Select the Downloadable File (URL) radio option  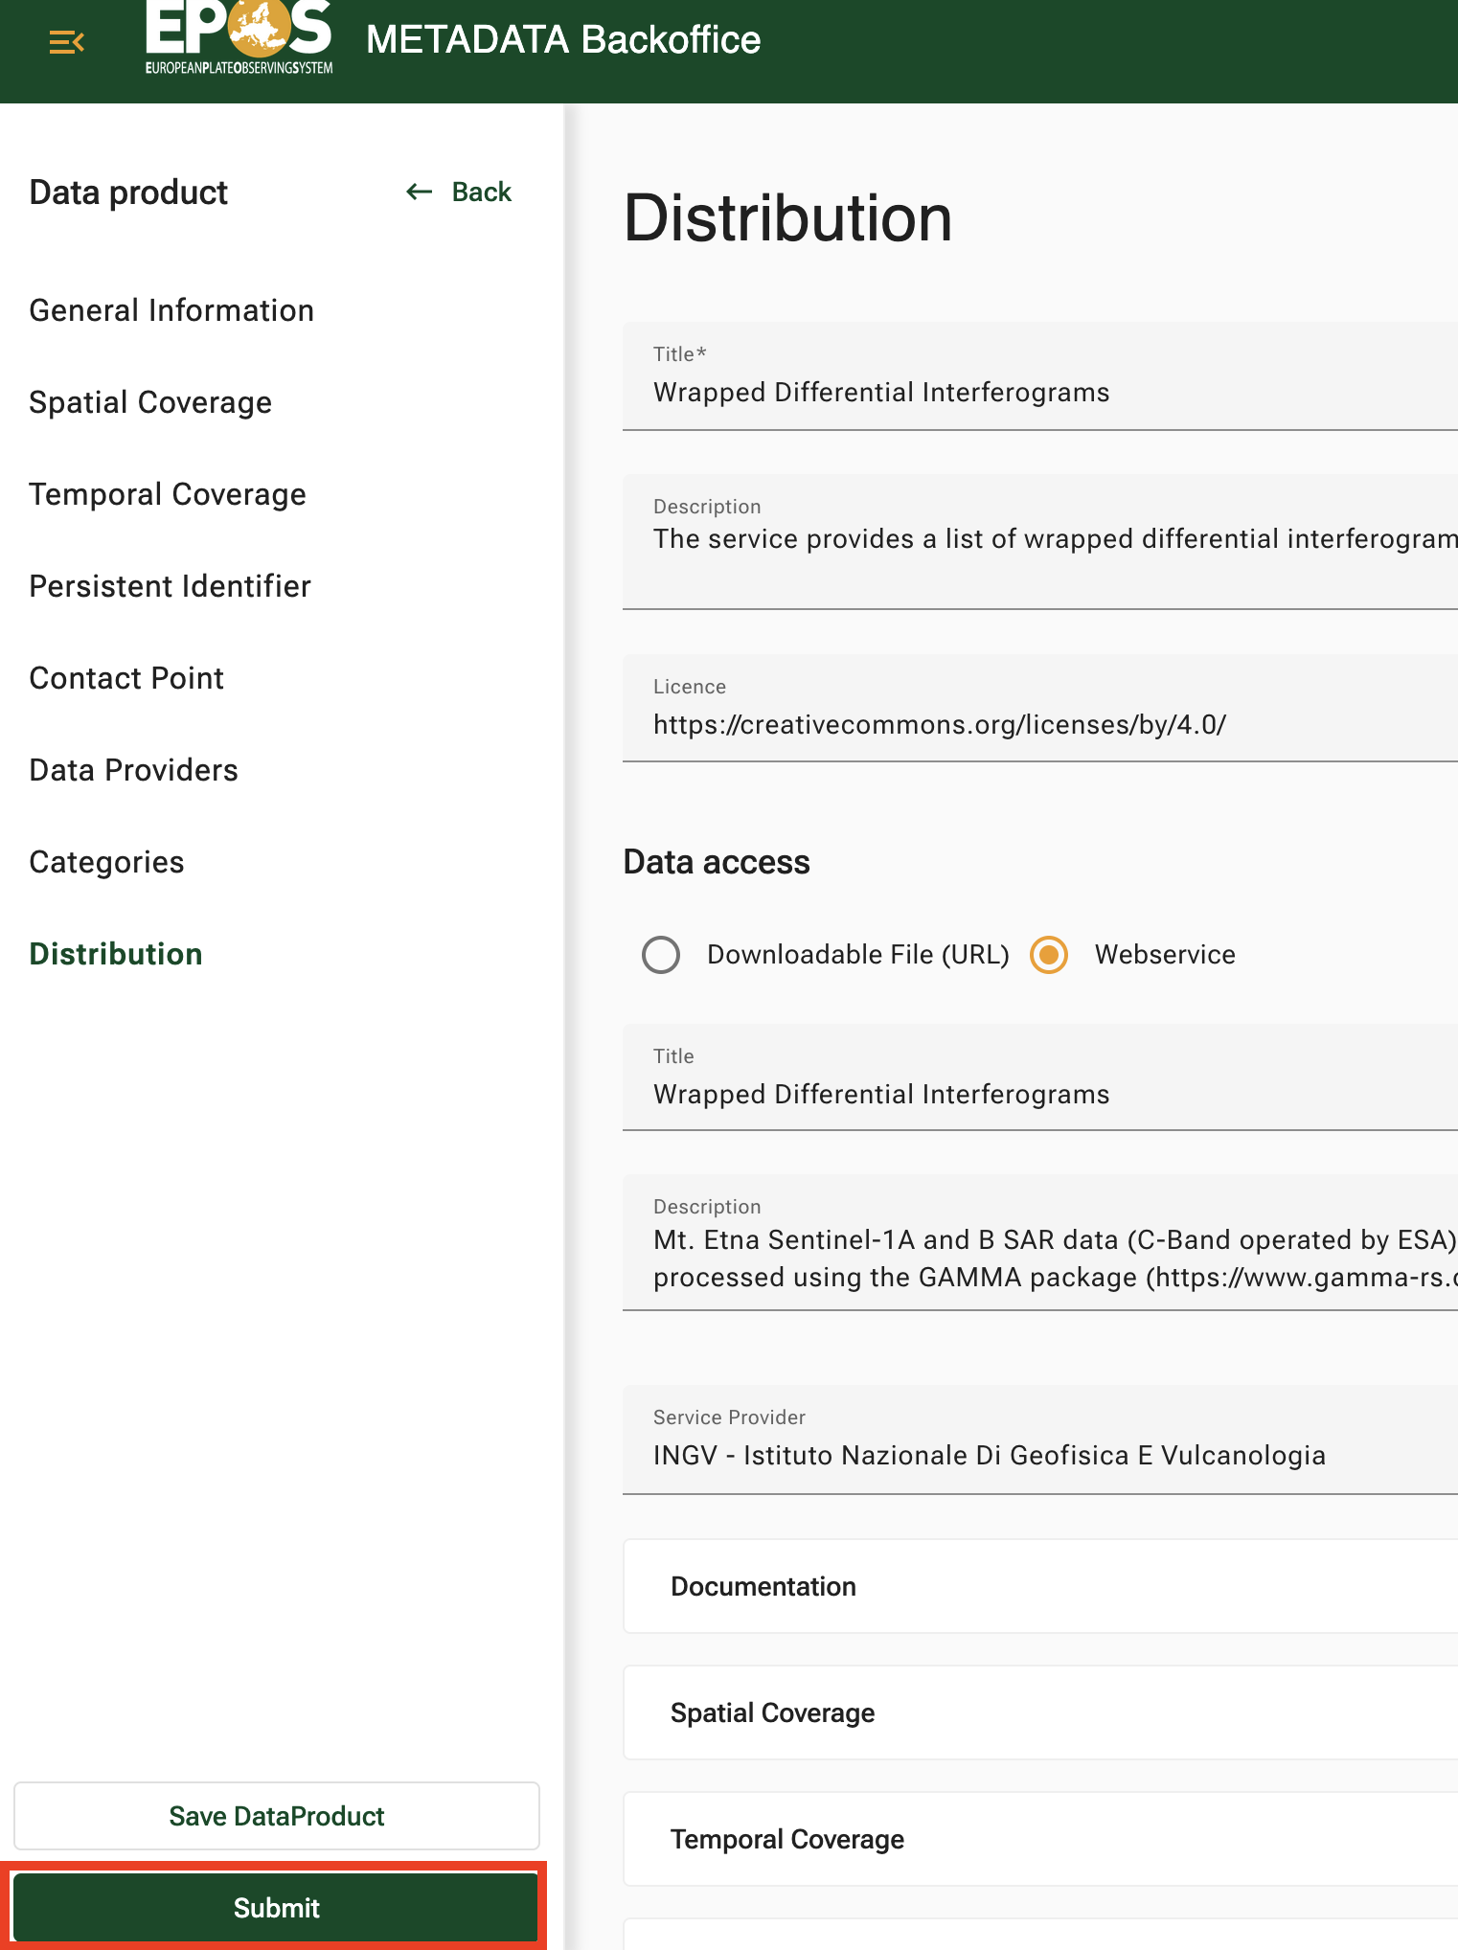coord(661,955)
